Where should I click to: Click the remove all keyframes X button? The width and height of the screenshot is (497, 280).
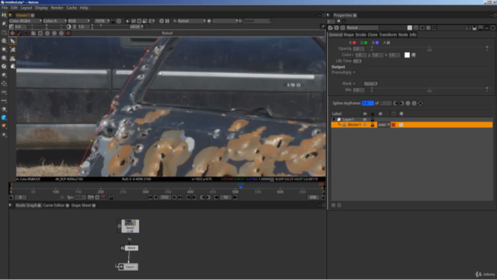coord(420,103)
